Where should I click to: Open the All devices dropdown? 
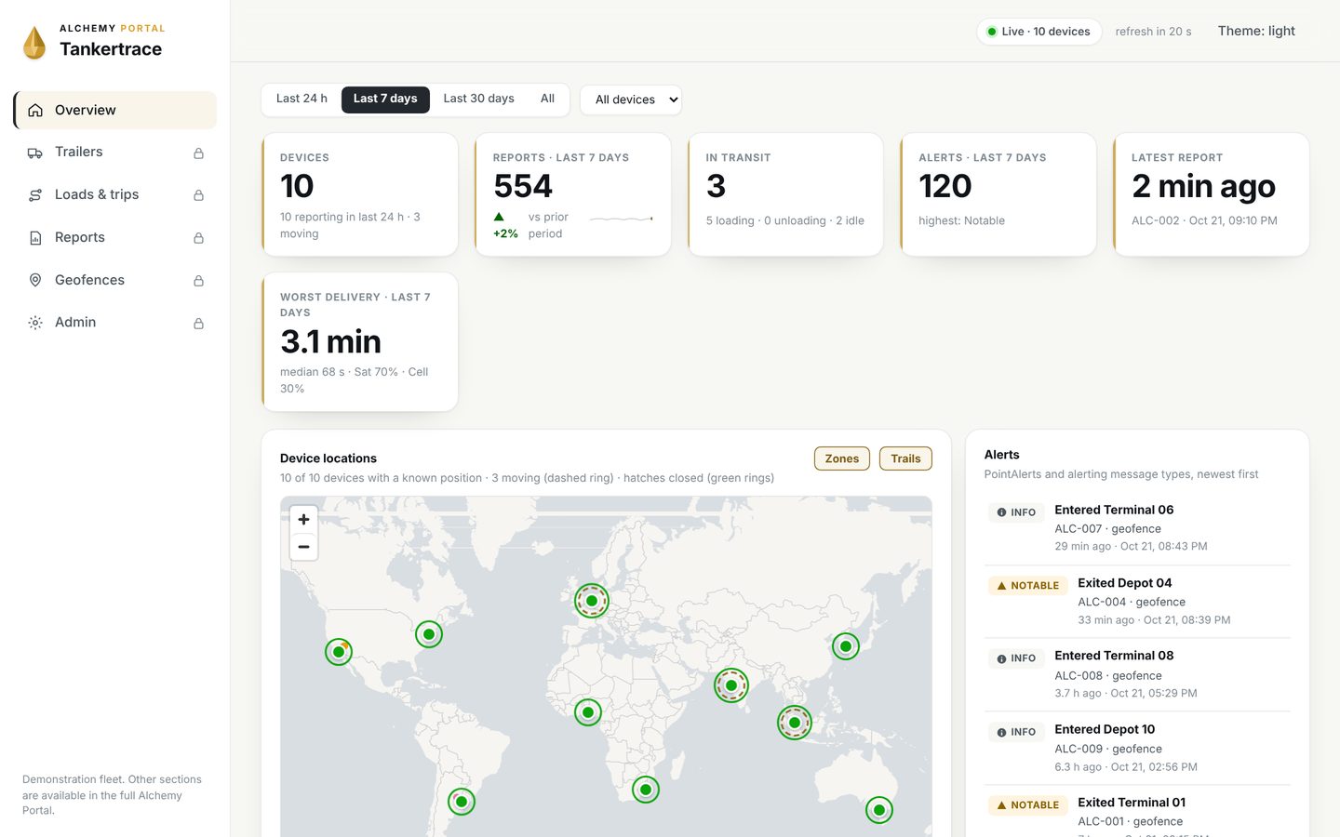click(x=631, y=100)
